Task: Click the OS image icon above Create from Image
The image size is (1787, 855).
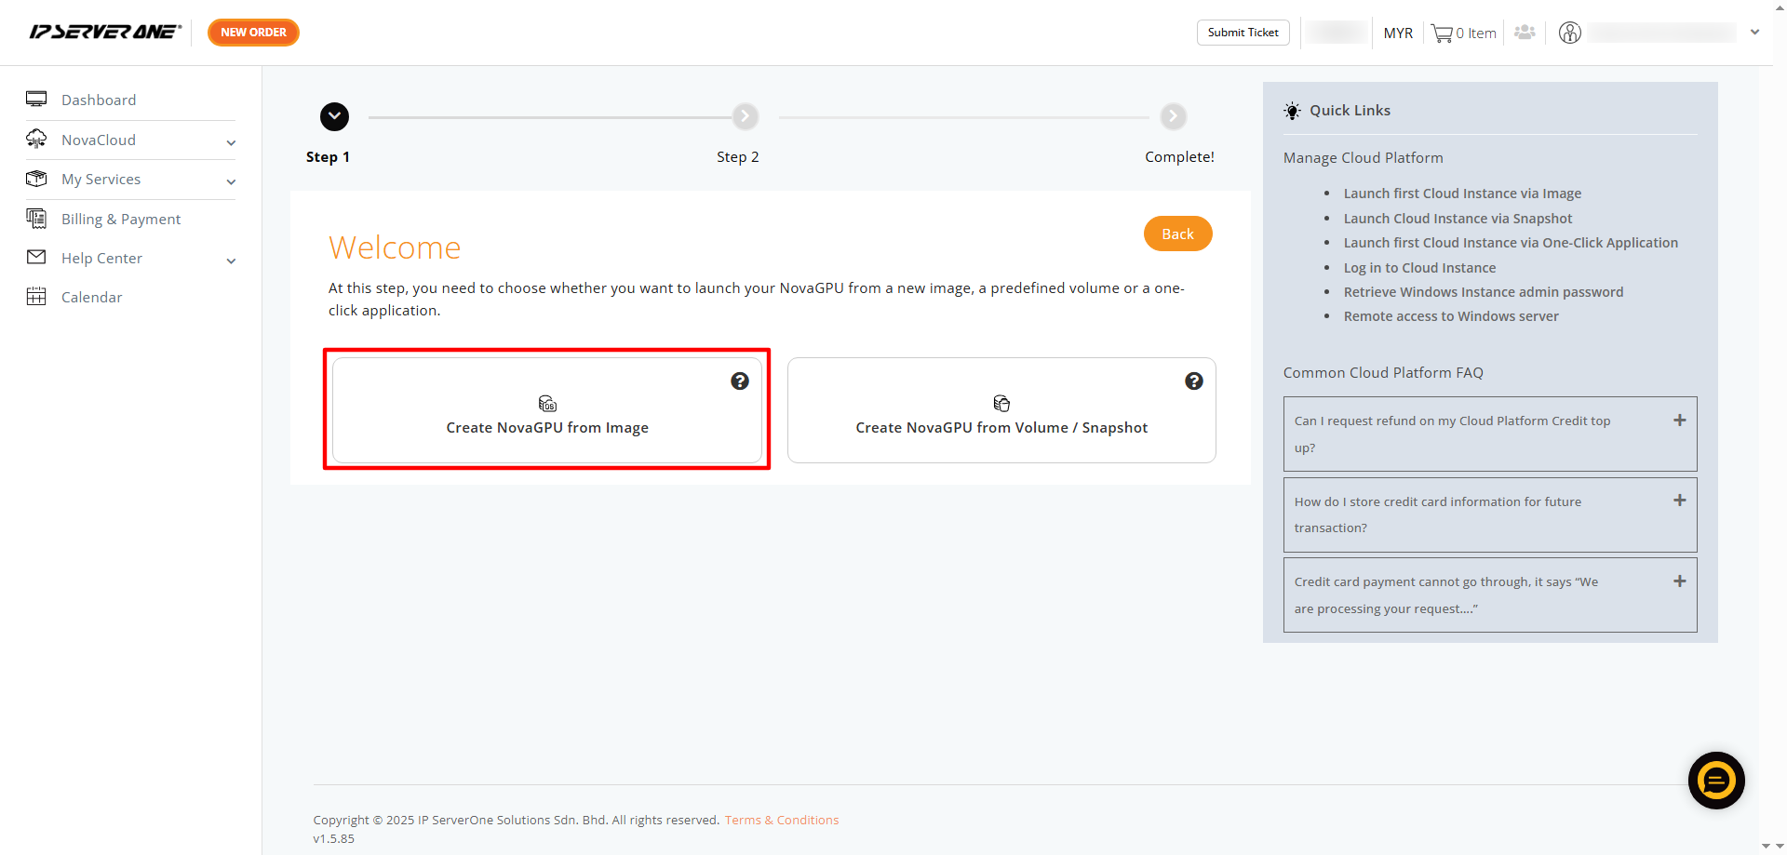Action: 547,403
